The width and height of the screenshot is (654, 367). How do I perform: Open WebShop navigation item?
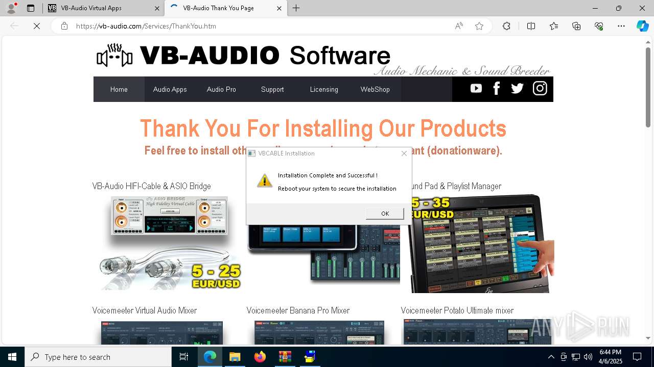[375, 89]
